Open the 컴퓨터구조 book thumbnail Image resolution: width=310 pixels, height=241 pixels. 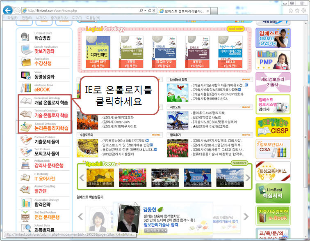coord(164,52)
